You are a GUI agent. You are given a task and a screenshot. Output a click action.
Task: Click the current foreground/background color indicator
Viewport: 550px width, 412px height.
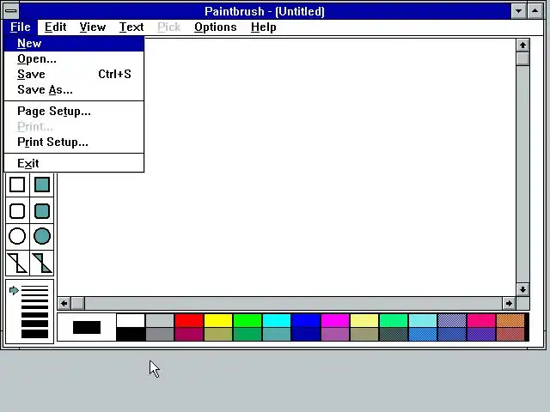pyautogui.click(x=87, y=327)
